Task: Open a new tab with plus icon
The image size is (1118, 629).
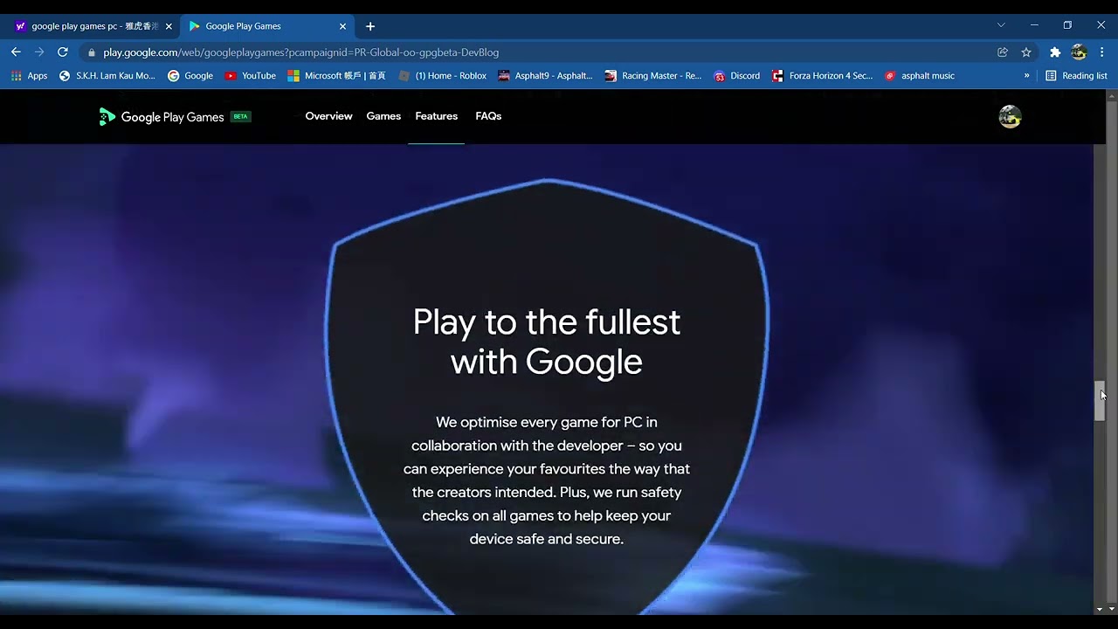Action: click(x=370, y=26)
